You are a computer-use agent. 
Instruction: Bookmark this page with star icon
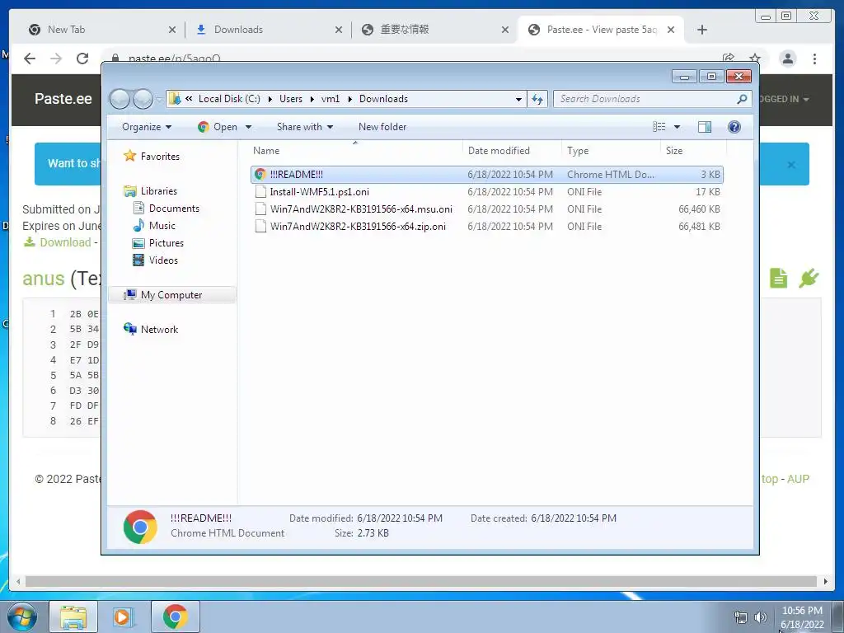(x=755, y=58)
